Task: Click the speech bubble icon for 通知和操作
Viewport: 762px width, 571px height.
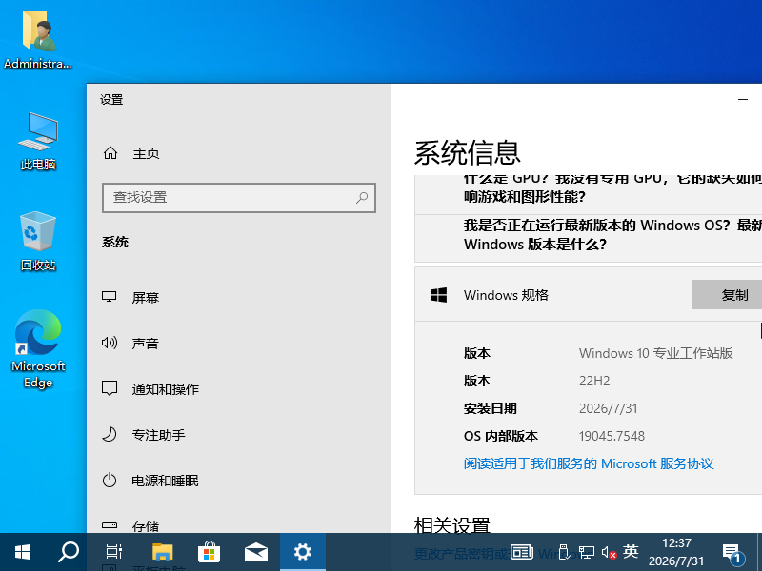Action: coord(110,388)
